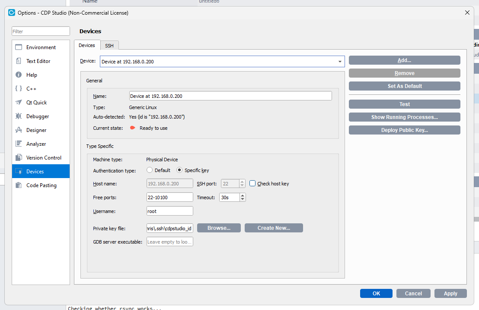
Task: Switch to the SSH tab
Action: (x=109, y=45)
